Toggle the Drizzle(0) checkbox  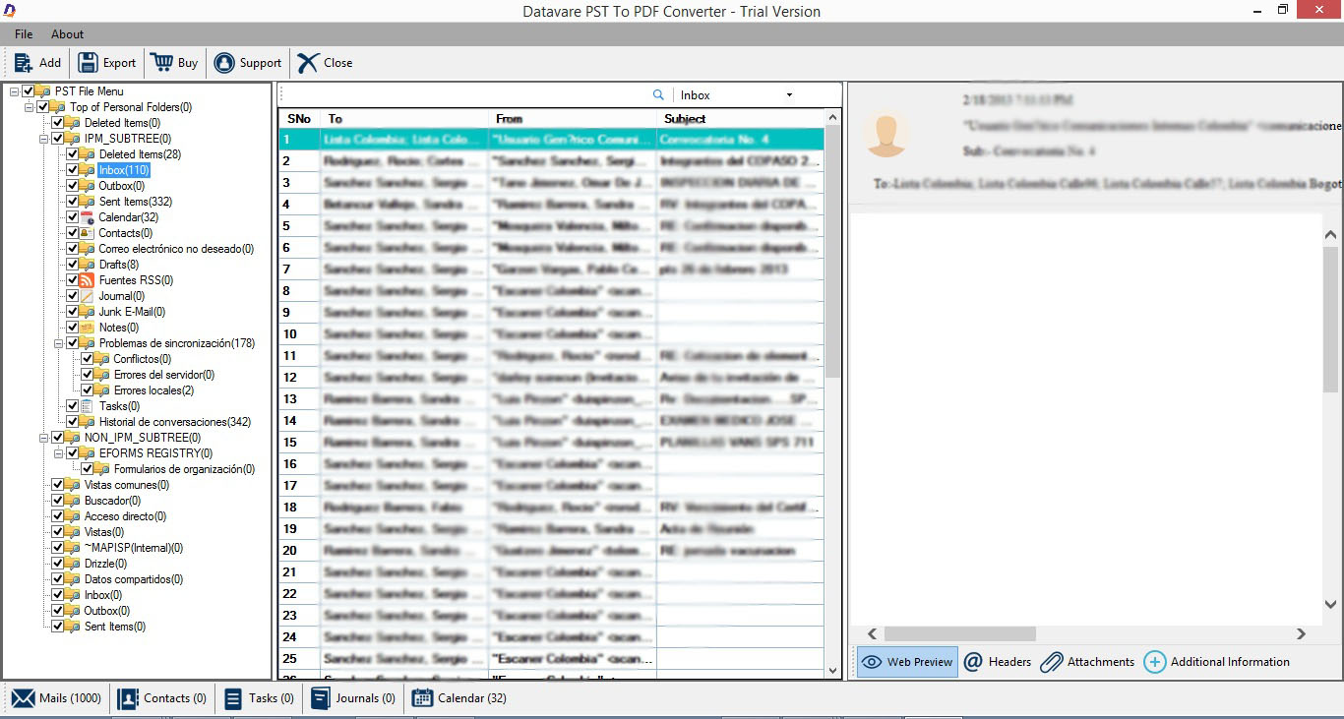pyautogui.click(x=57, y=564)
